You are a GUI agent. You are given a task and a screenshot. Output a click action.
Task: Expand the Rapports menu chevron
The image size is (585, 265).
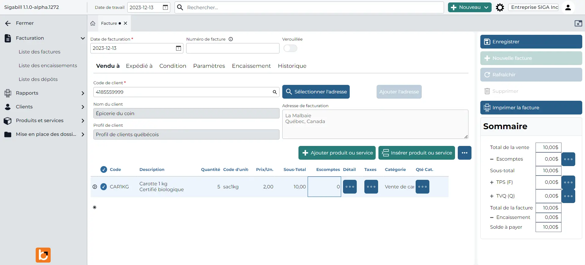tap(83, 93)
